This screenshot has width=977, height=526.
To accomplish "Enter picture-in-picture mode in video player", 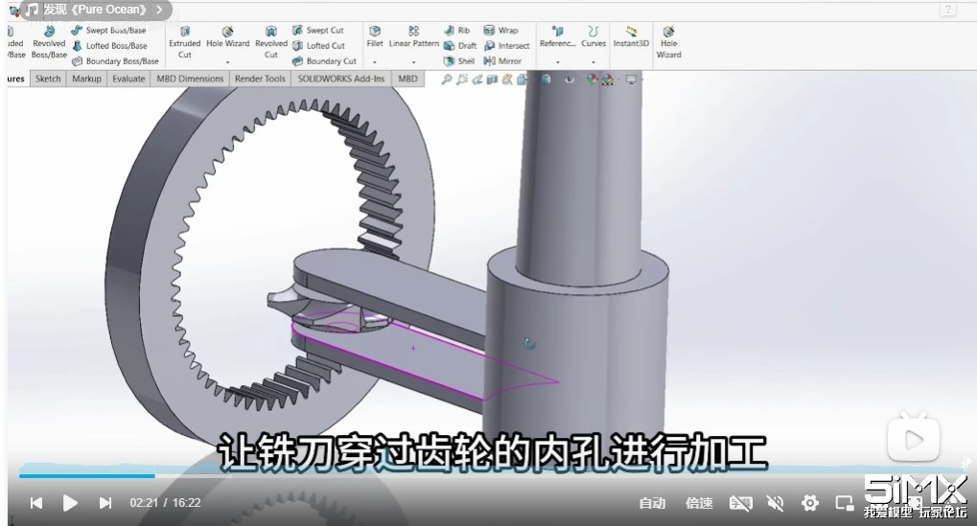I will [x=845, y=503].
